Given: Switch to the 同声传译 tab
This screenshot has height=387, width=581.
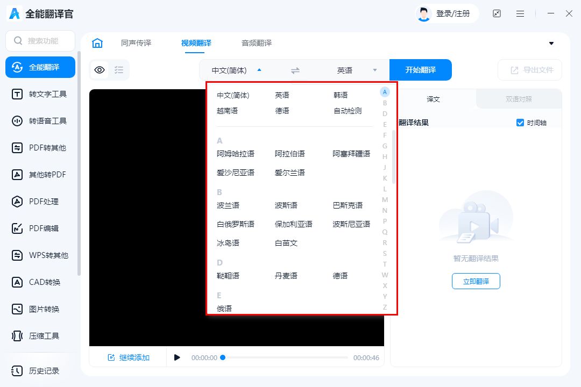Looking at the screenshot, I should point(136,43).
